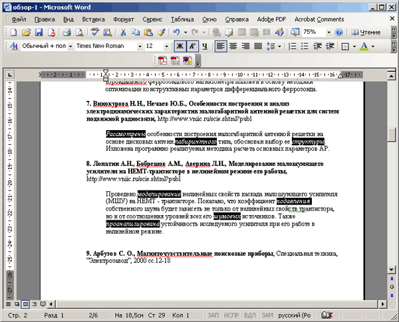This screenshot has width=399, height=322.
Task: Decrease indent icon
Action: pyautogui.click(x=317, y=46)
